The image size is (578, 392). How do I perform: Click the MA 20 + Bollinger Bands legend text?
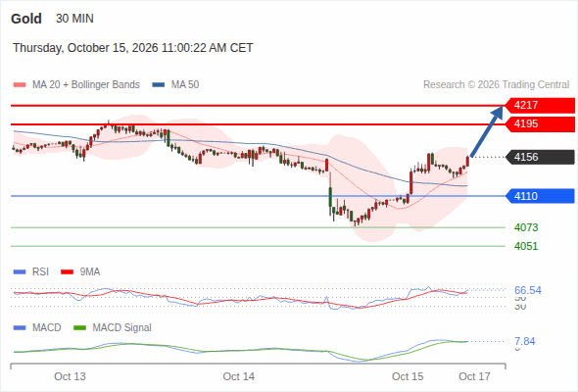click(x=86, y=85)
